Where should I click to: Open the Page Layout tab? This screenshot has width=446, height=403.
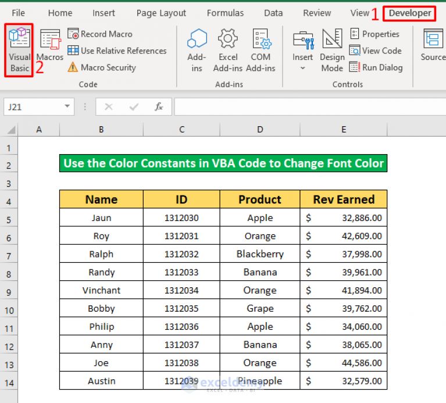coord(161,13)
